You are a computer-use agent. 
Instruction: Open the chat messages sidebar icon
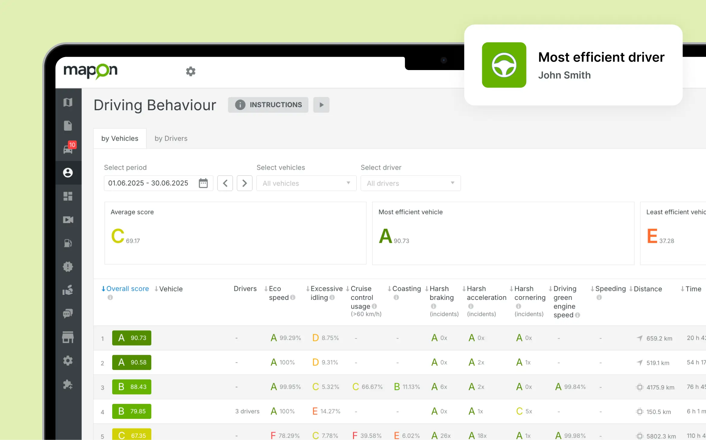(68, 313)
